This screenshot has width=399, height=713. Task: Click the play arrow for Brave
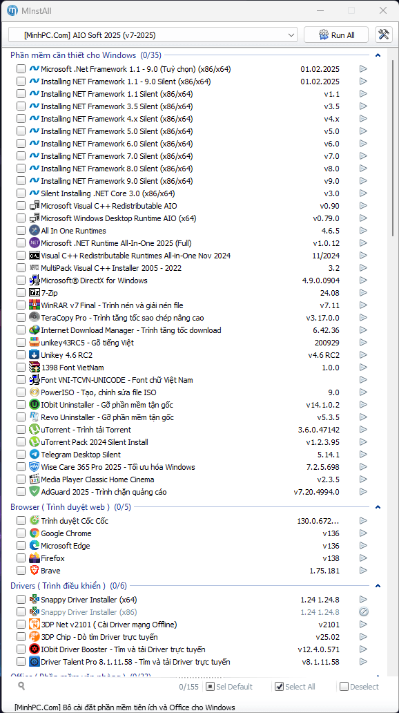[x=363, y=571]
